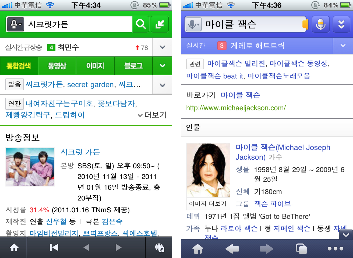The image size is (353, 258).
Task: Open trending keyword 게레로 해트트릭
Action: tap(257, 46)
